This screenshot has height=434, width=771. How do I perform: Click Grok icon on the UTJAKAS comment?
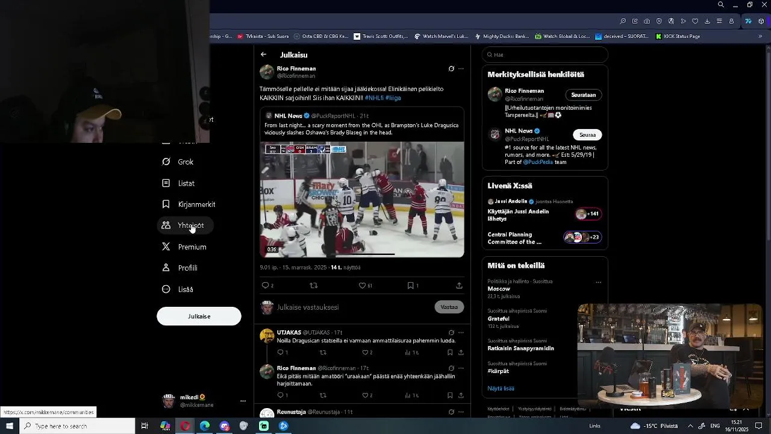(451, 332)
